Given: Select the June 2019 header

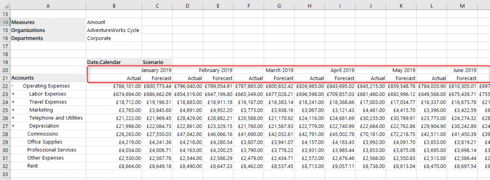Looking at the screenshot, I should 465,70.
